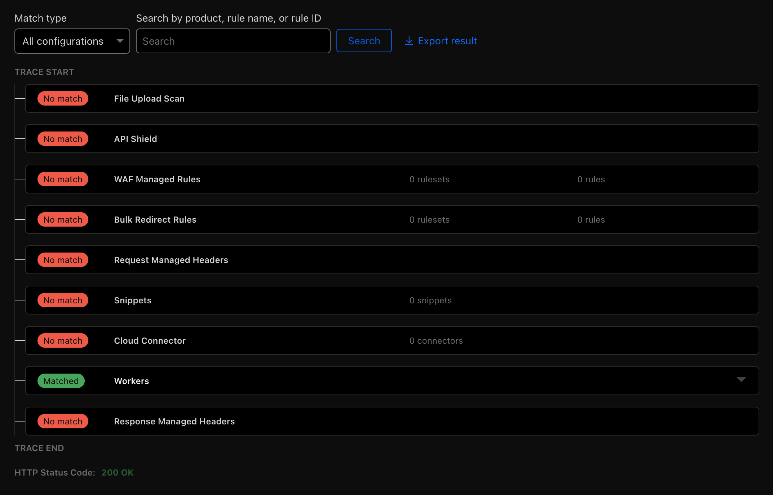Click the Request Managed Headers row

pos(392,260)
